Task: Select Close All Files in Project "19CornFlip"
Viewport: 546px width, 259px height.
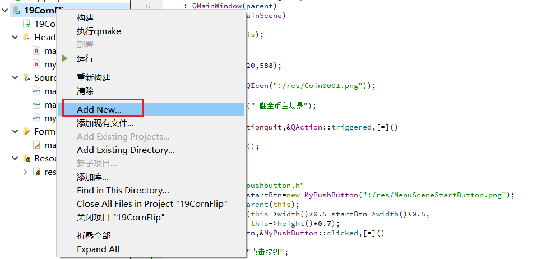Action: 150,204
